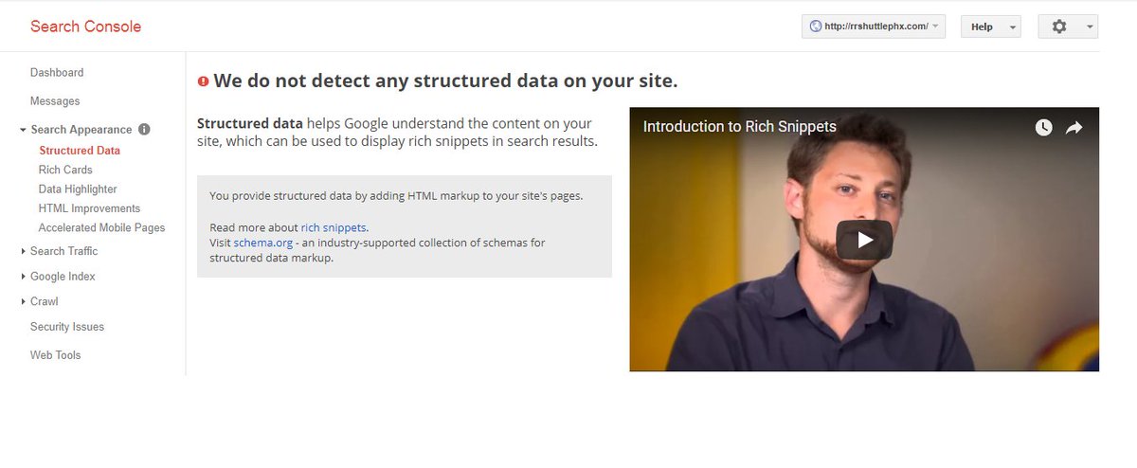Open Rich Cards page

(x=65, y=170)
